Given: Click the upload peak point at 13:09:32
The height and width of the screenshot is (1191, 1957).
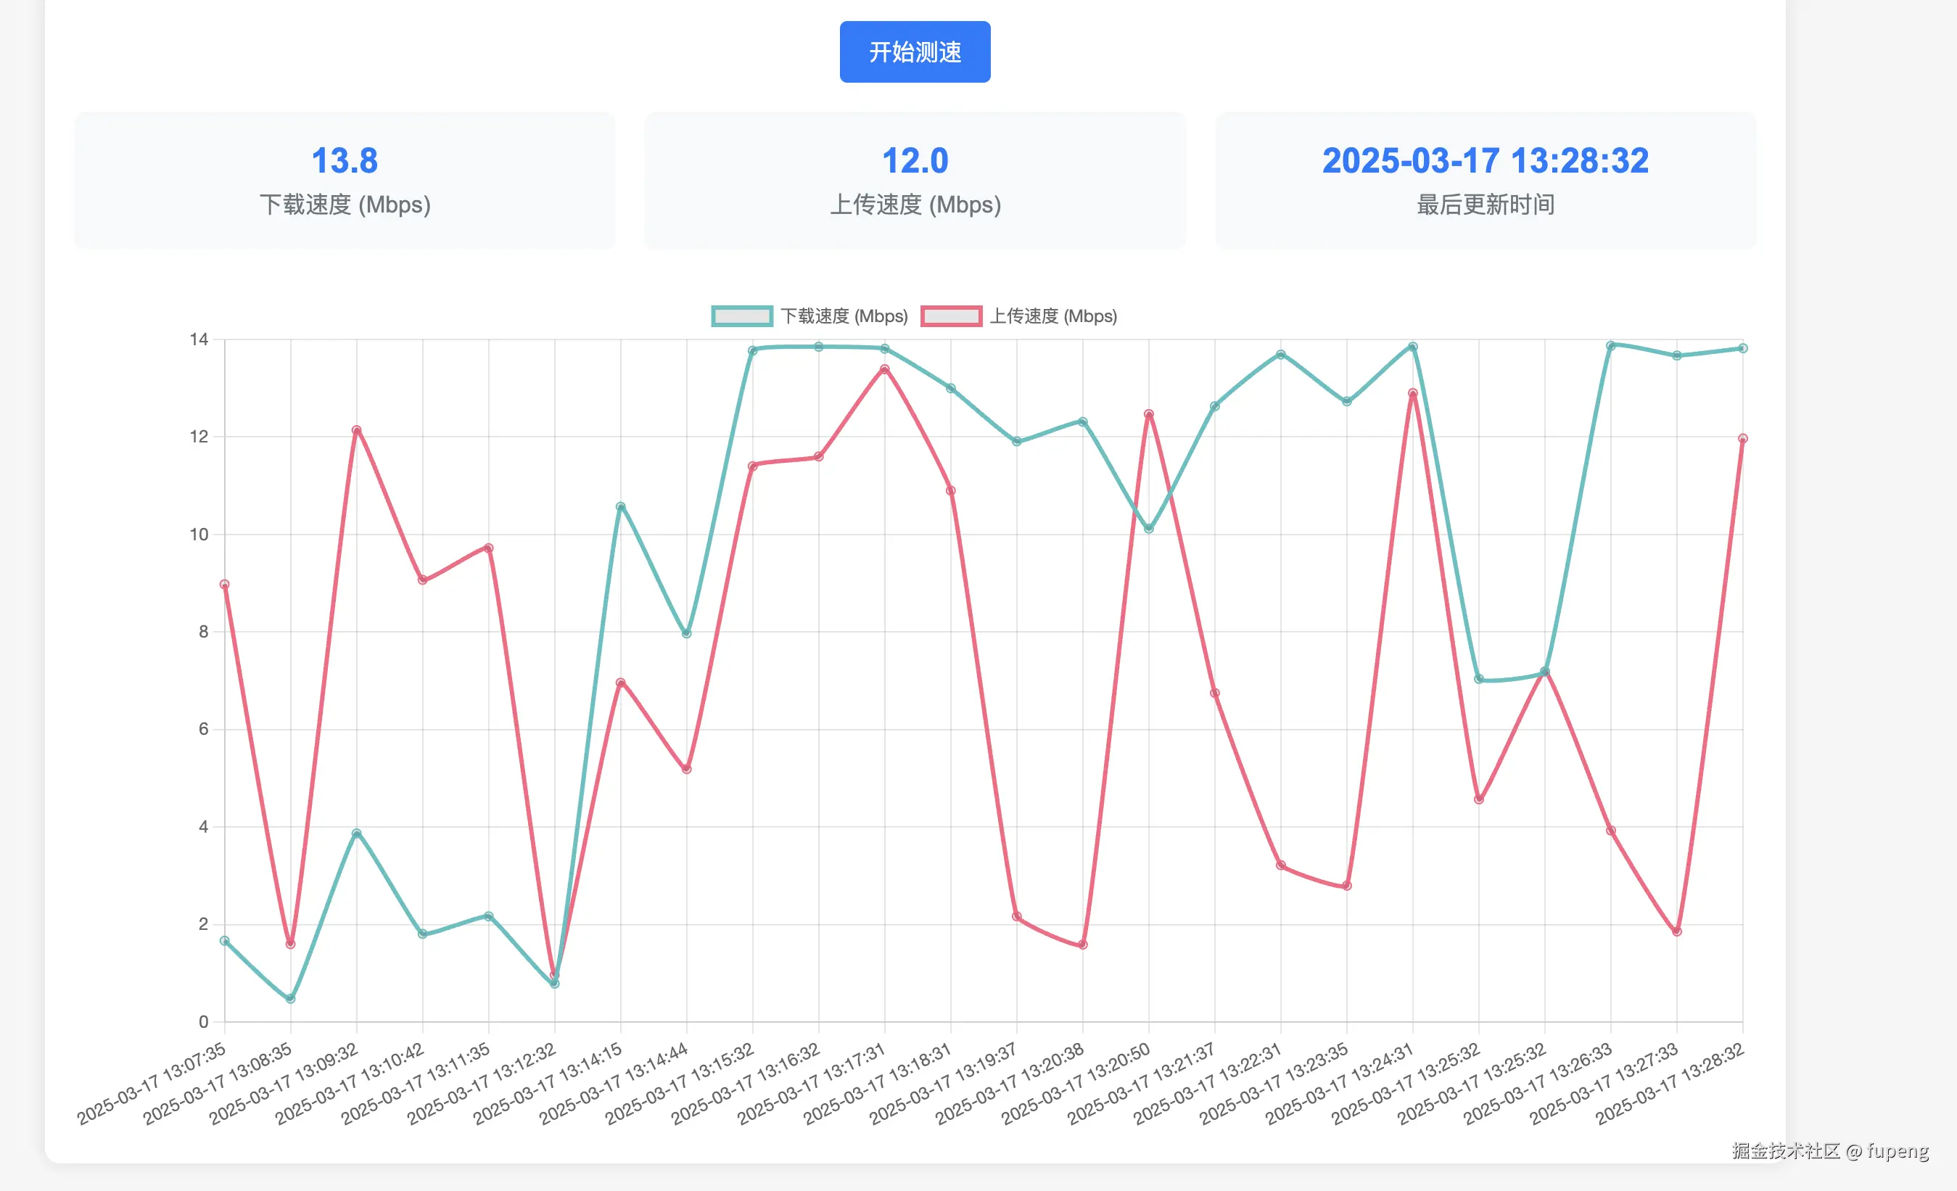Looking at the screenshot, I should pos(357,430).
